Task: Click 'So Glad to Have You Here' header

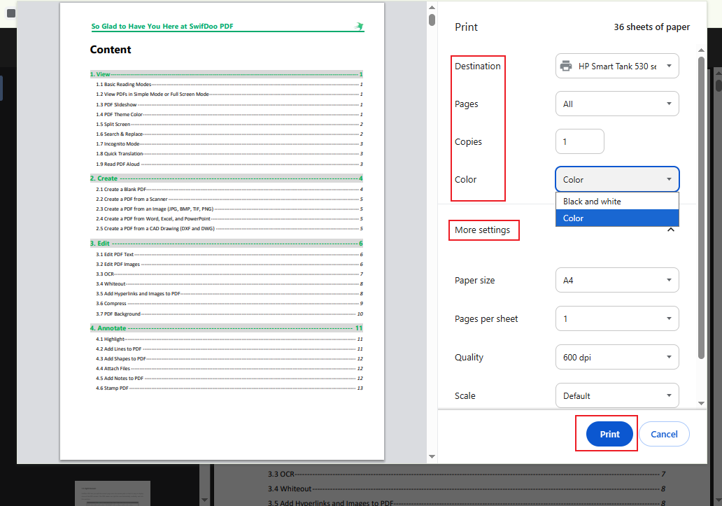Action: coord(162,26)
